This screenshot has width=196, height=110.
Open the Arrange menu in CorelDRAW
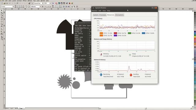click(x=19, y=1)
